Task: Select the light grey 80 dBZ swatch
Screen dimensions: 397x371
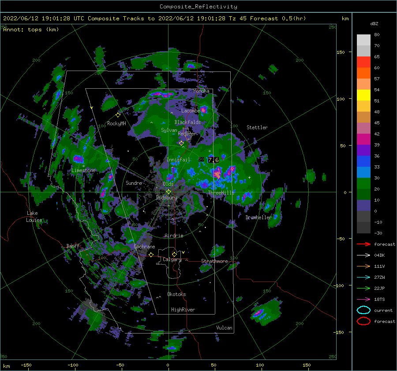Action: 363,40
